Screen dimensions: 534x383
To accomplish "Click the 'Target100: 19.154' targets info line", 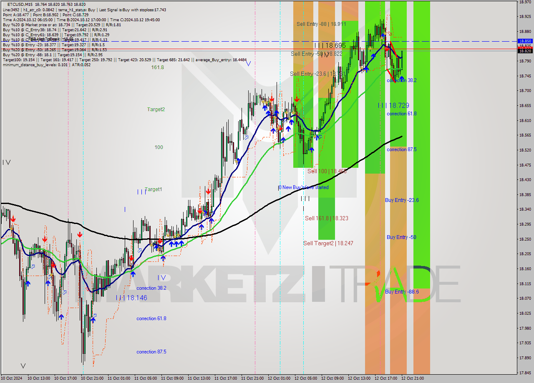I will point(124,60).
